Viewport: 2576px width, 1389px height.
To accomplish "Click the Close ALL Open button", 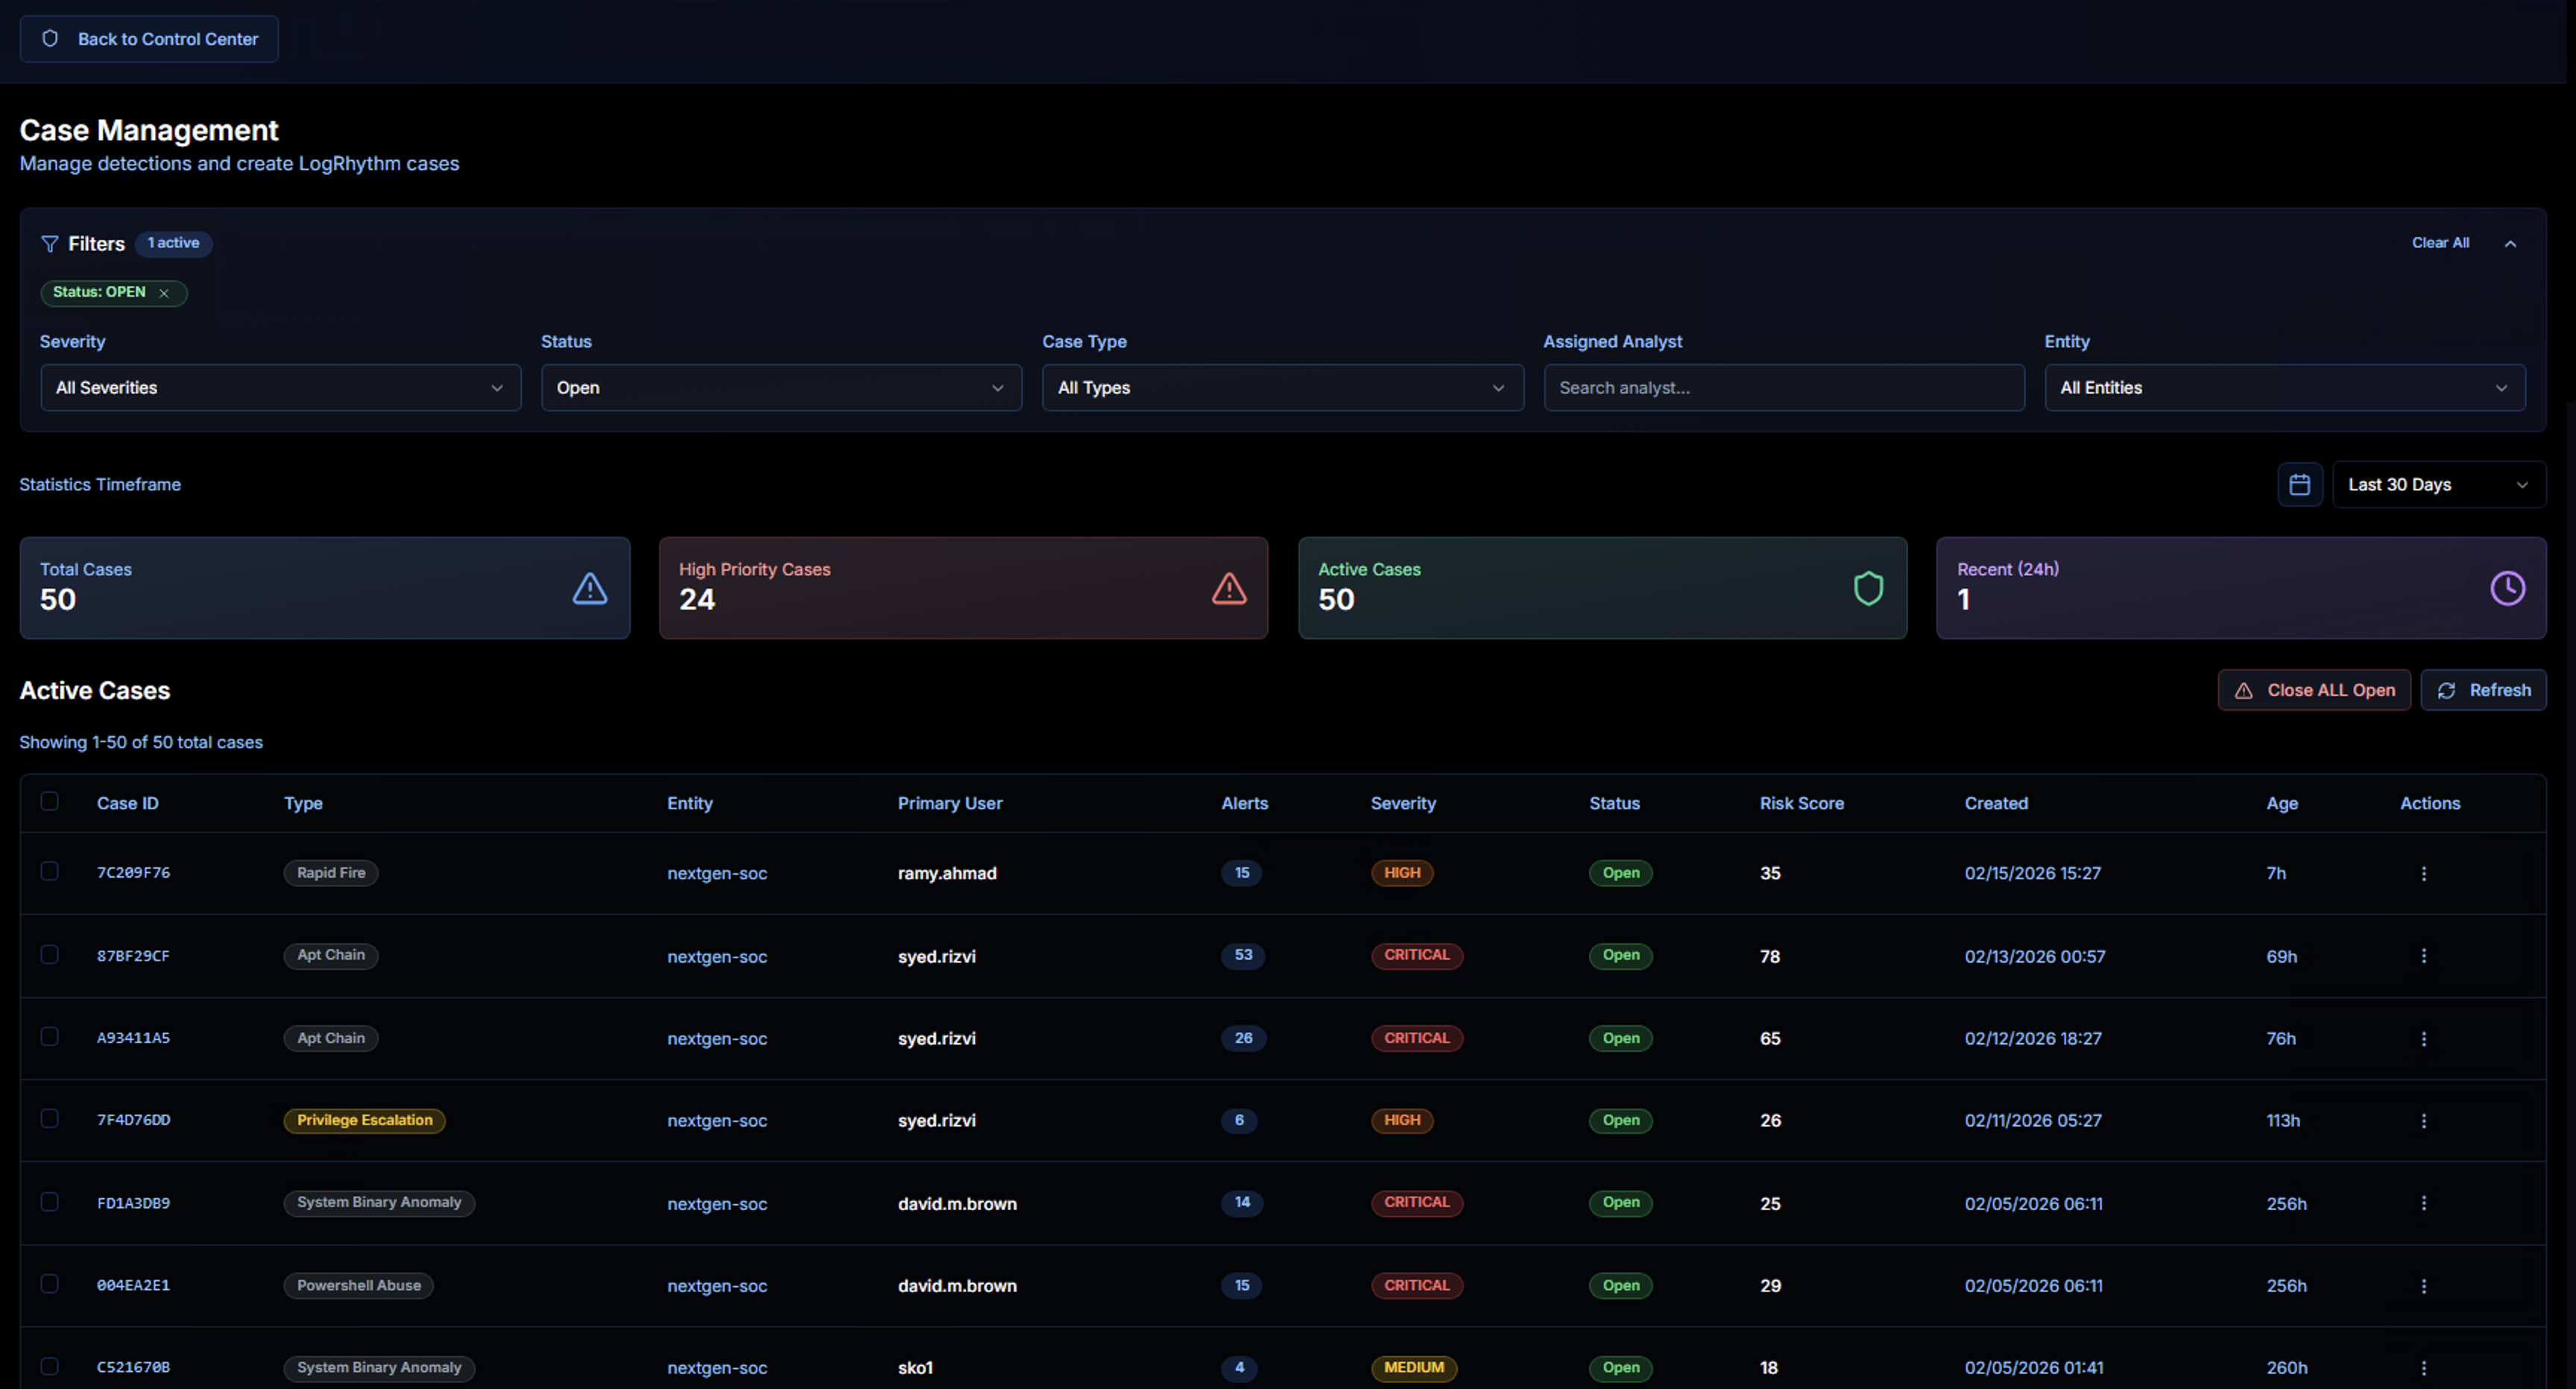I will click(x=2313, y=690).
